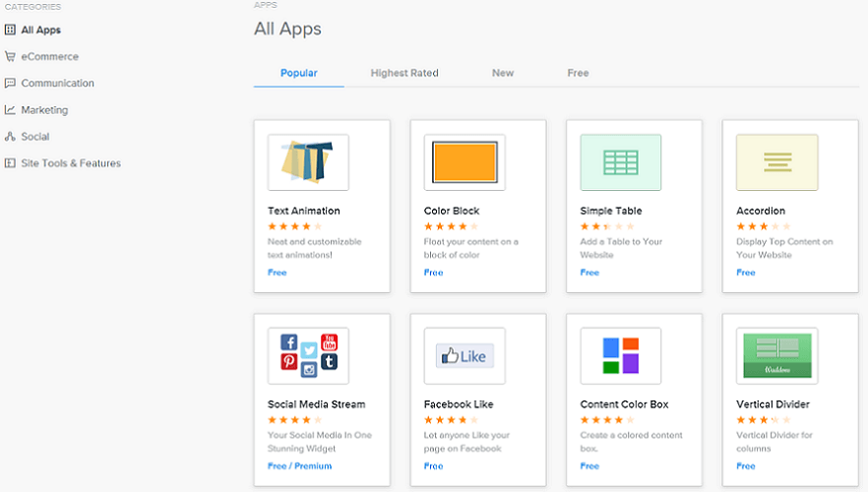Click 'Your Social Media In One Stunning Widget' text
Viewport: 868px width, 492px height.
[x=320, y=442]
